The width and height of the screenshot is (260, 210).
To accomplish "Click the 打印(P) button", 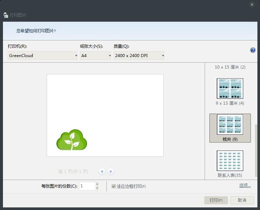I will (216, 200).
